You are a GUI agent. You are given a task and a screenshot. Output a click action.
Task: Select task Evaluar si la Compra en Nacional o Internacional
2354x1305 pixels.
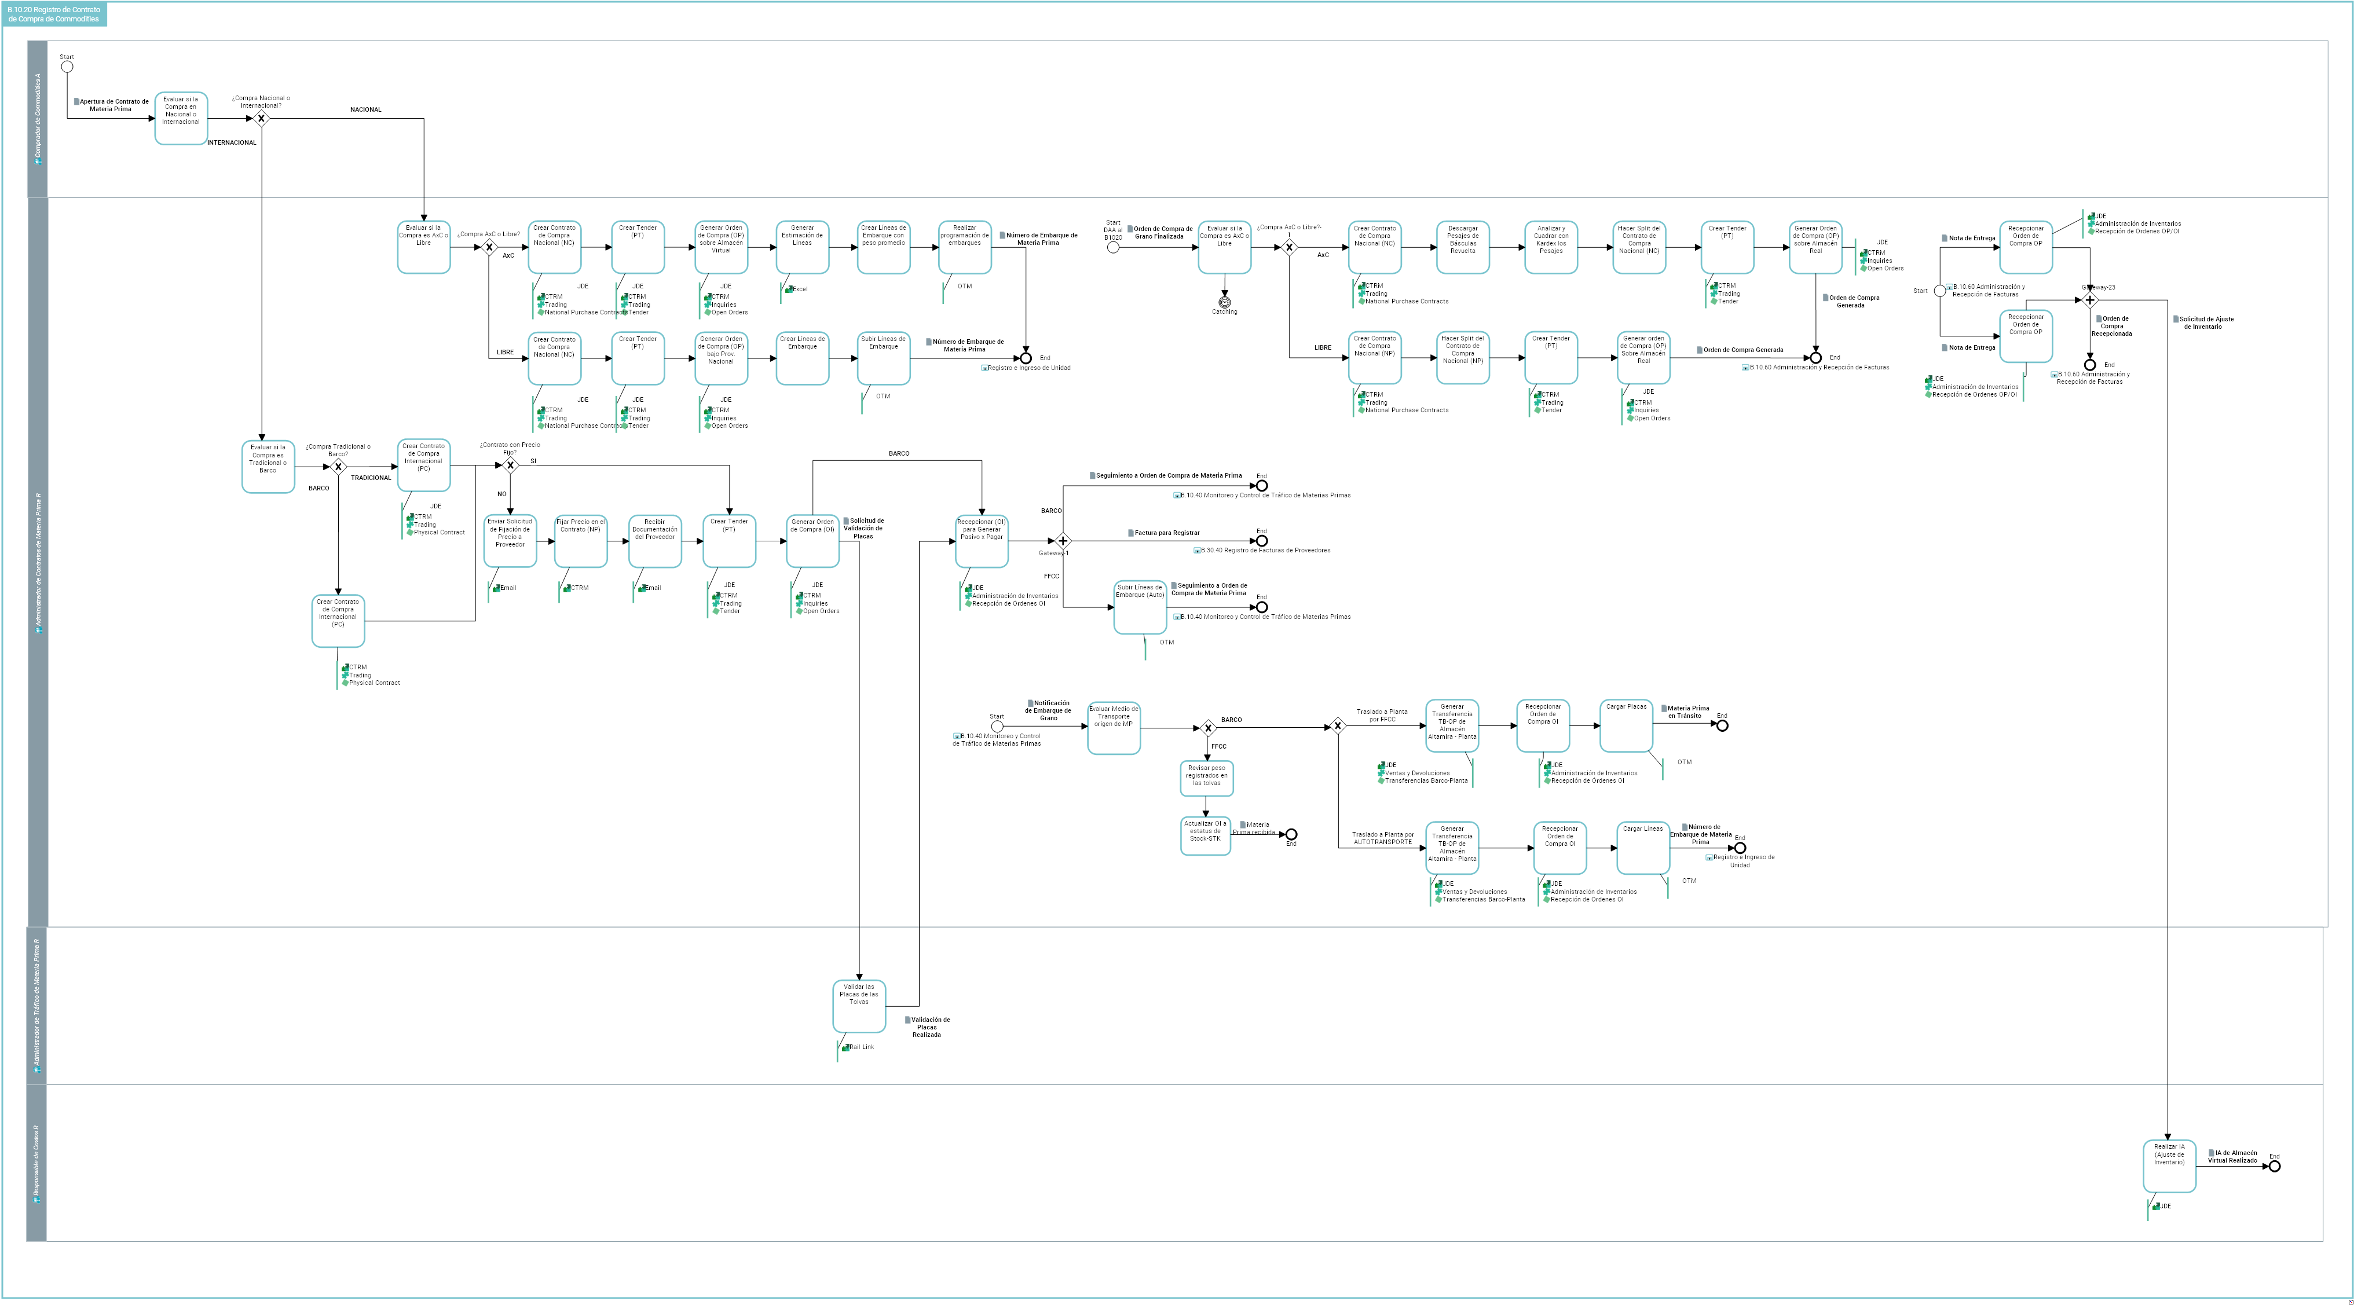181,119
